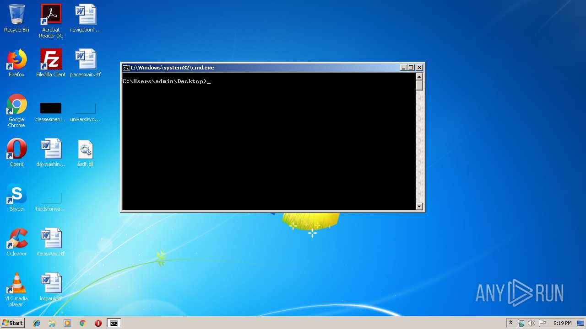Launch Opera from the desktop
Screen dimensions: 586x329
[x=16, y=153]
